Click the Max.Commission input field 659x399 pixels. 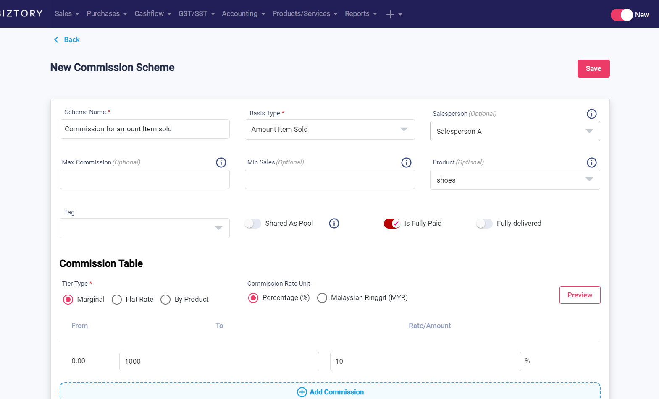click(x=144, y=179)
